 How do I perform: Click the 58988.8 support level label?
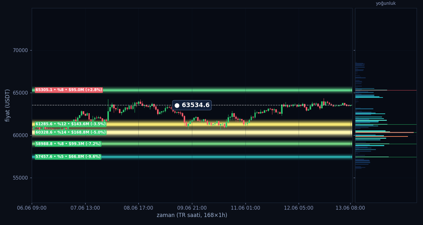tap(68, 144)
